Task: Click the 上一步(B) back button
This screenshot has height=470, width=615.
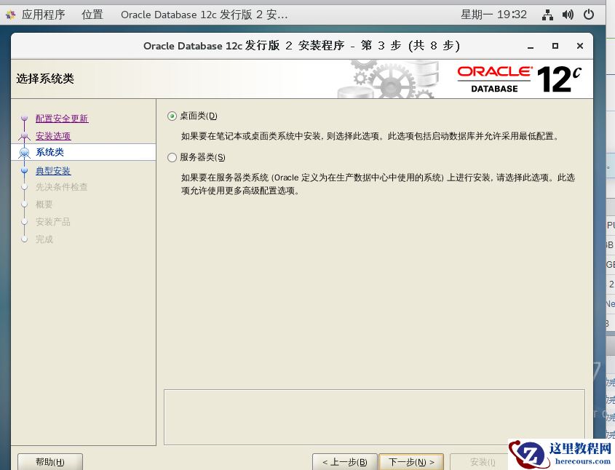Action: (x=345, y=462)
